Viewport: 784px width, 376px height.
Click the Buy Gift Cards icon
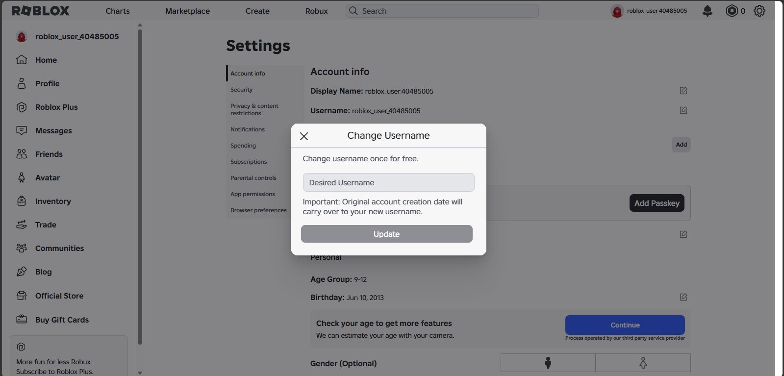point(22,320)
